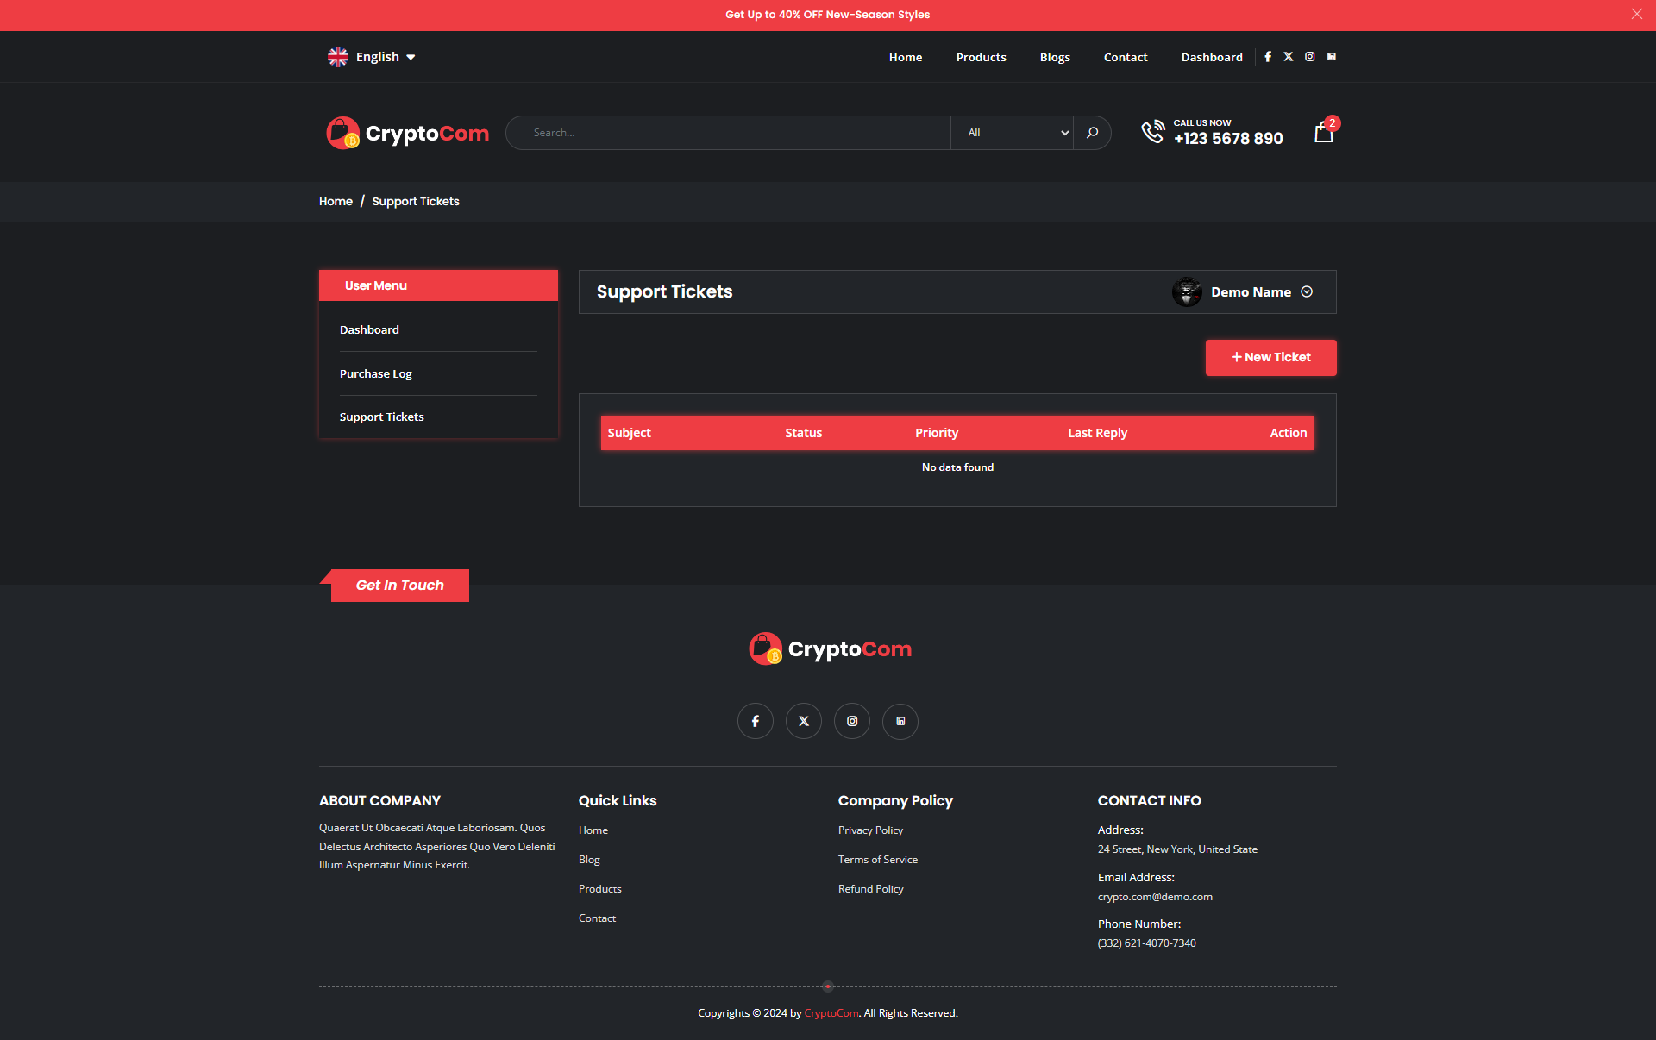This screenshot has width=1656, height=1040.
Task: Click the search magnifier icon
Action: tap(1092, 133)
